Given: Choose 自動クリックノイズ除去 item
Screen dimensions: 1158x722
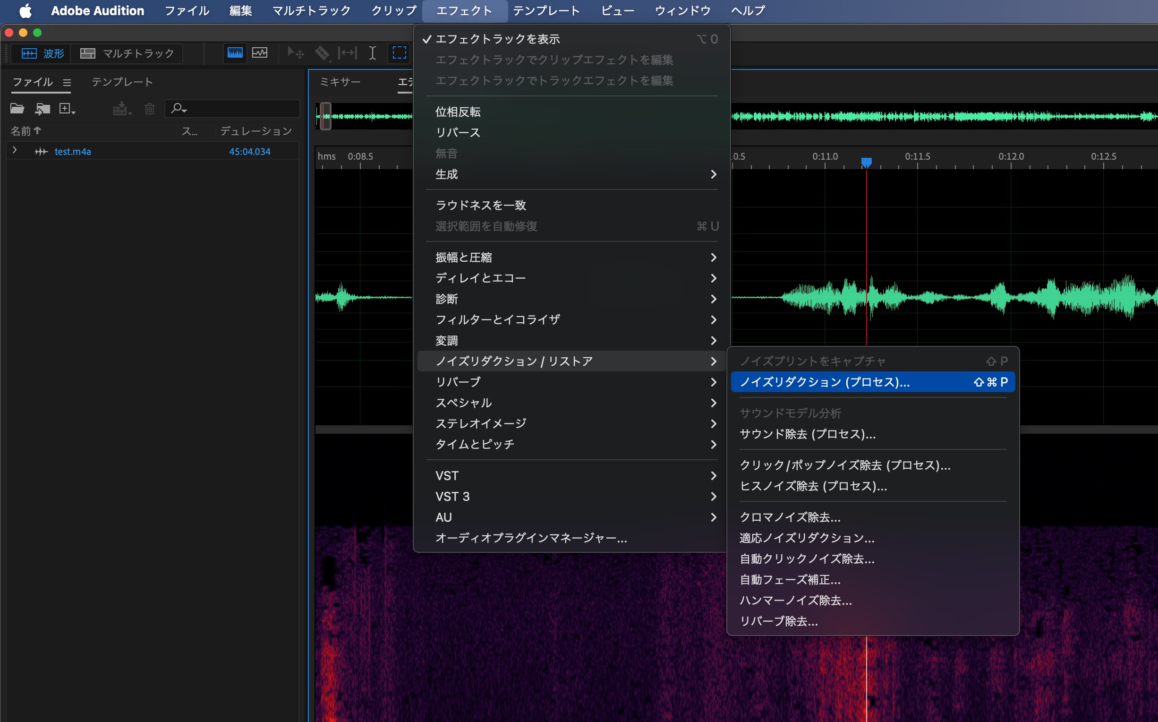Looking at the screenshot, I should (873, 559).
